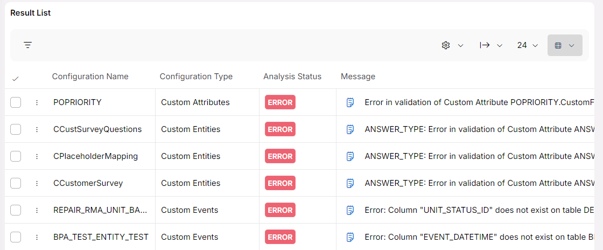This screenshot has height=250, width=603.
Task: Click the ERROR badge in BPA_TEST_ENTITY_TEST row
Action: (x=280, y=237)
